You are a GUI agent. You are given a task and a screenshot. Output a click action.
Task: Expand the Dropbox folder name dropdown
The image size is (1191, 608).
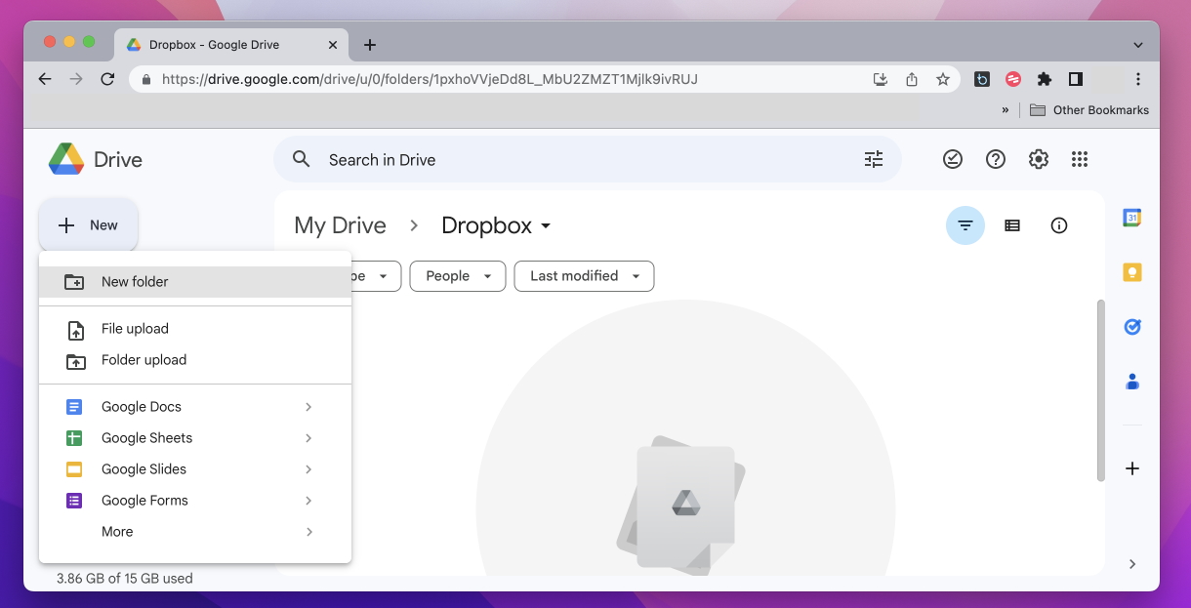tap(547, 225)
